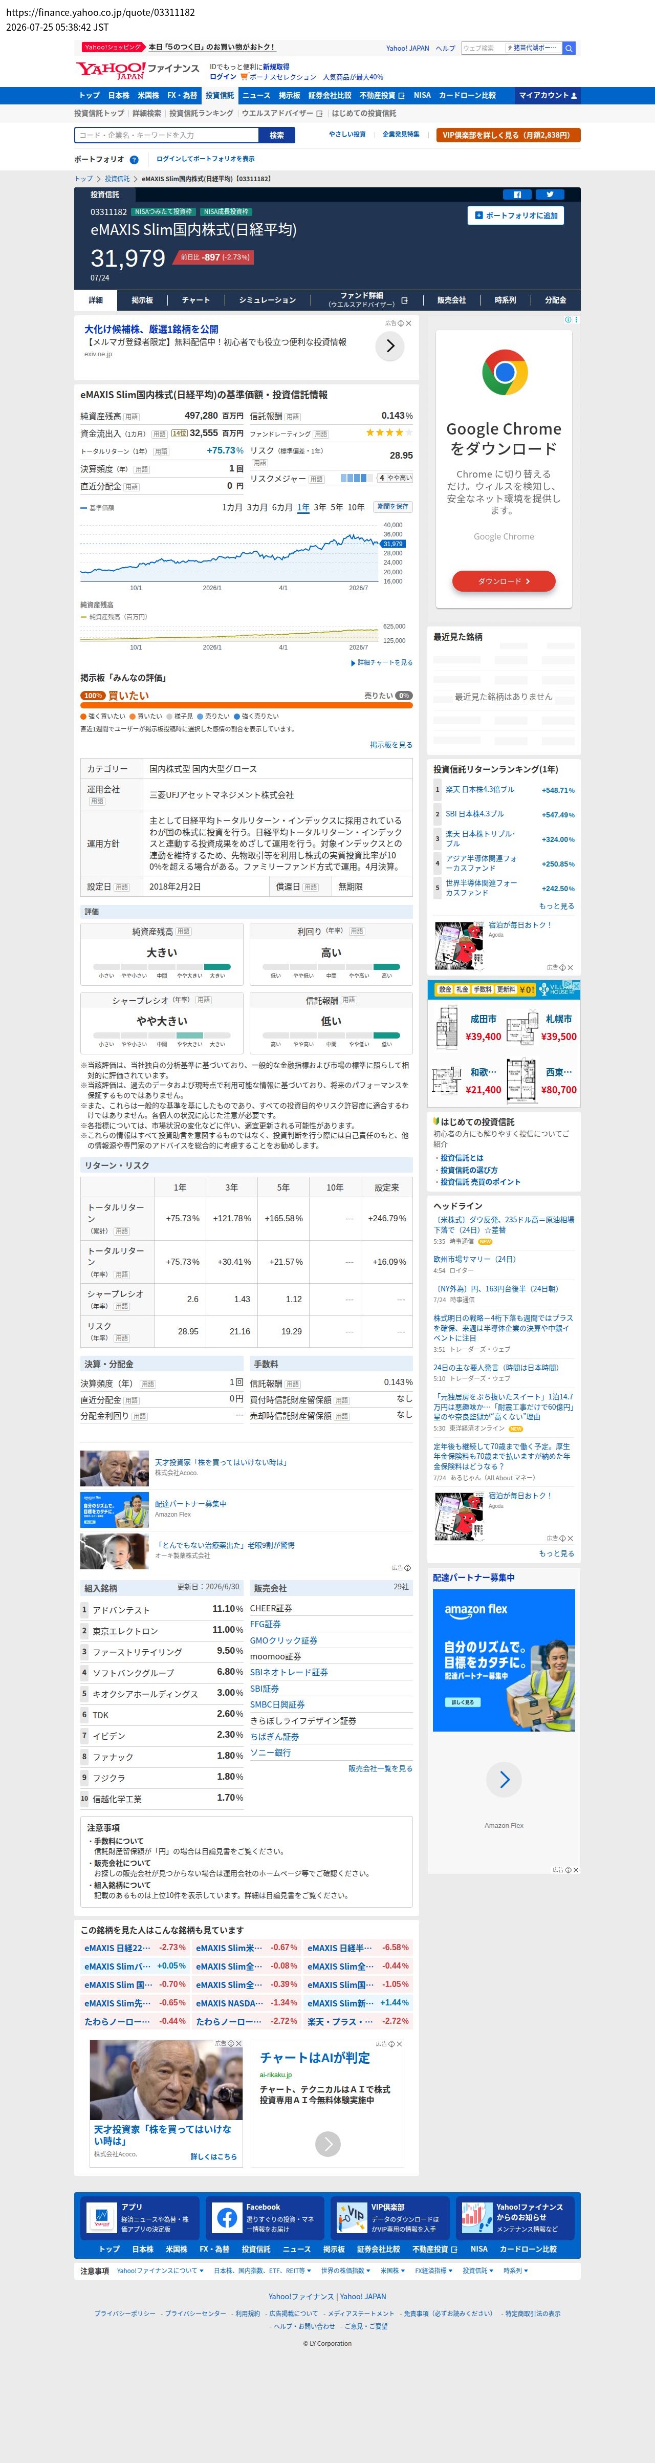Share this fund via Twitter icon
Screen dimensions: 655x2463
click(x=550, y=194)
